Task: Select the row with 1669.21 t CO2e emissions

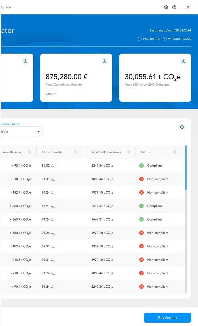Action: coord(102,219)
